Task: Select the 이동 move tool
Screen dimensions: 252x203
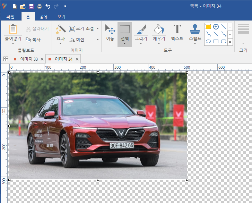Action: (x=110, y=33)
